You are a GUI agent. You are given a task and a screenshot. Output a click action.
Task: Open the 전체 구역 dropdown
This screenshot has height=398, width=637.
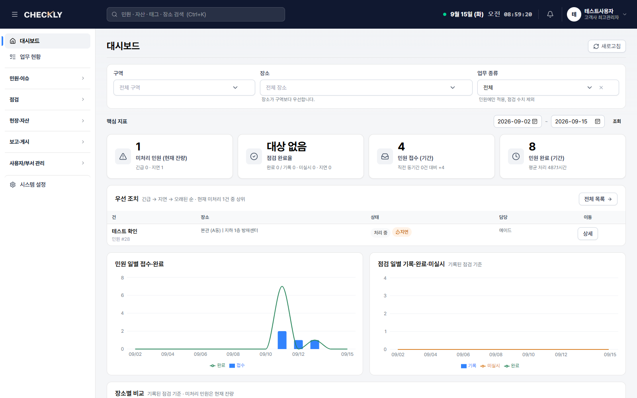coord(184,88)
